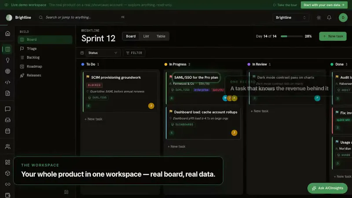Click Live demo workspace label
This screenshot has height=198, width=352.
pos(29,5)
